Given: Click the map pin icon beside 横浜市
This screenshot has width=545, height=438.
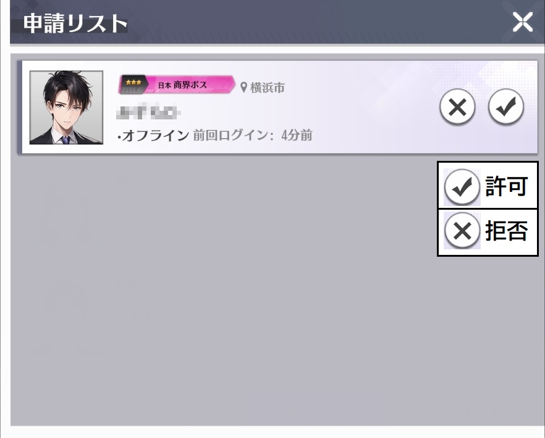Looking at the screenshot, I should click(x=243, y=87).
